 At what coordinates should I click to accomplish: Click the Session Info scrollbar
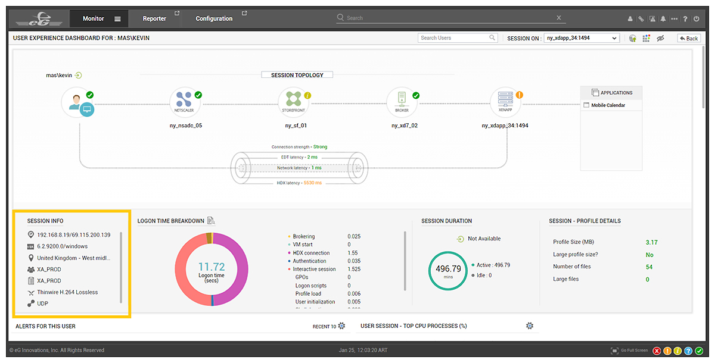(x=121, y=268)
